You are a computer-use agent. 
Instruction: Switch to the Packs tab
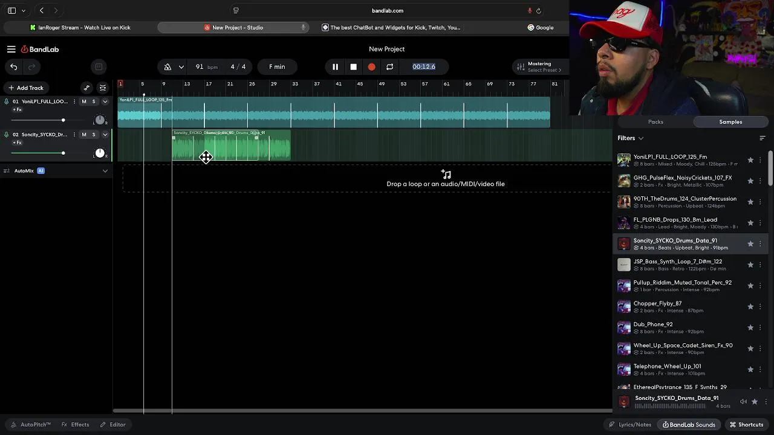655,122
